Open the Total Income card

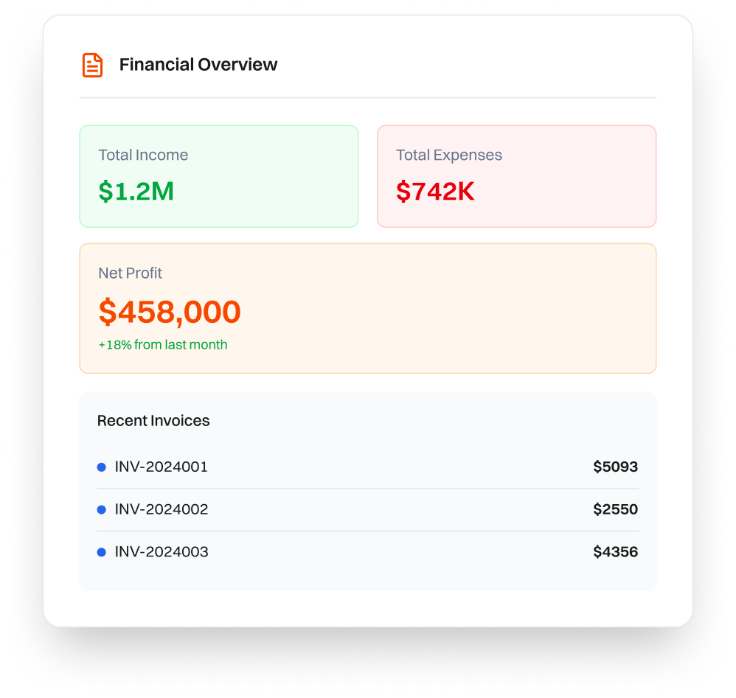pos(219,176)
